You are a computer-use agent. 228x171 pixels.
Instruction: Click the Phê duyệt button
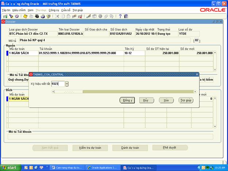[170, 148]
